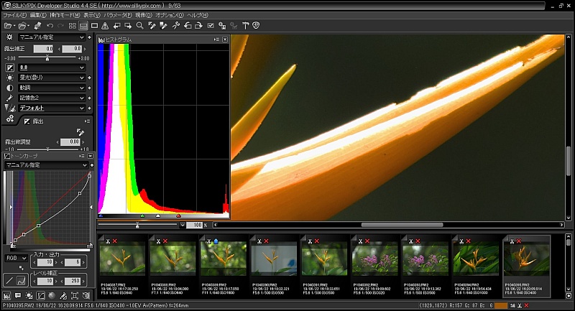This screenshot has width=575, height=311.
Task: Open the オプション(O) menu
Action: click(x=168, y=14)
